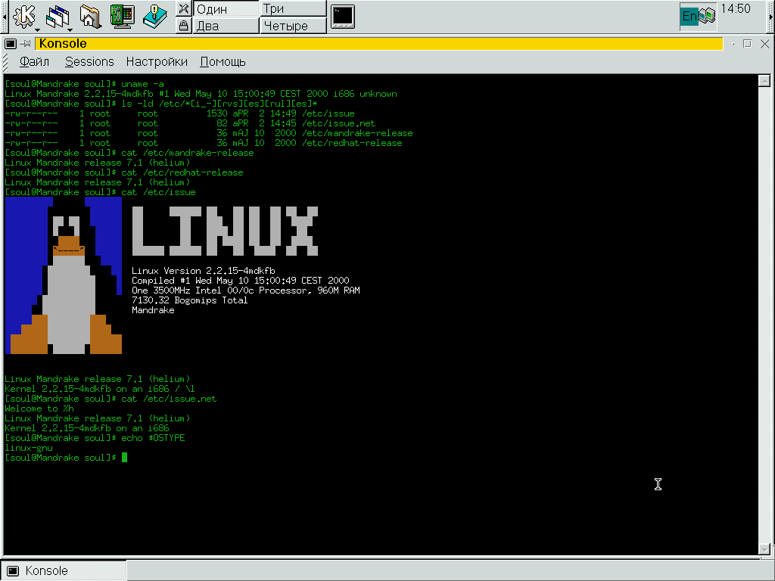The height and width of the screenshot is (581, 775).
Task: Select the Konsole taskbar button
Action: point(64,570)
